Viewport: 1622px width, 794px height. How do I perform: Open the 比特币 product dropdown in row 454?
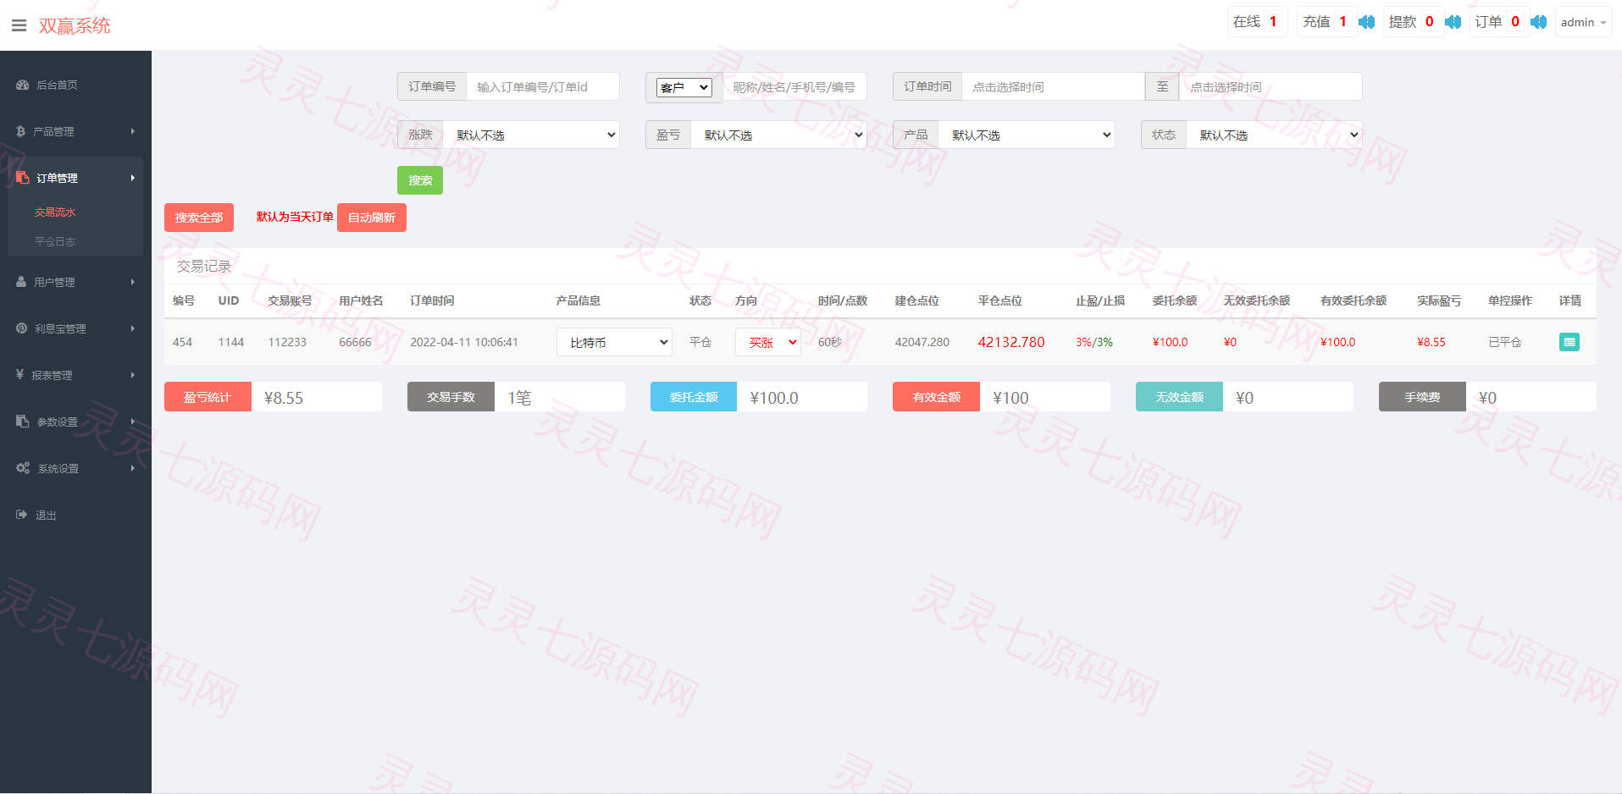point(614,342)
